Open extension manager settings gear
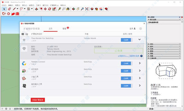 pos(140,29)
